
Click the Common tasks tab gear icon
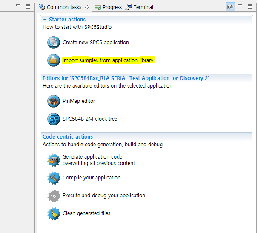click(42, 7)
